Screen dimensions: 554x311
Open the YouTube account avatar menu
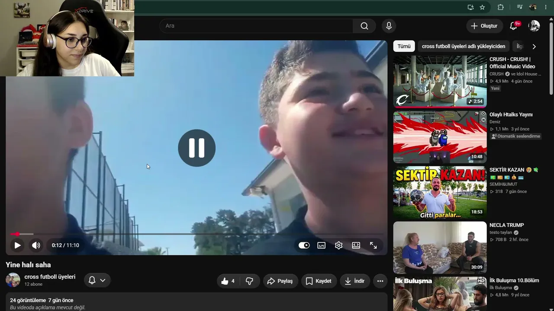pos(534,26)
